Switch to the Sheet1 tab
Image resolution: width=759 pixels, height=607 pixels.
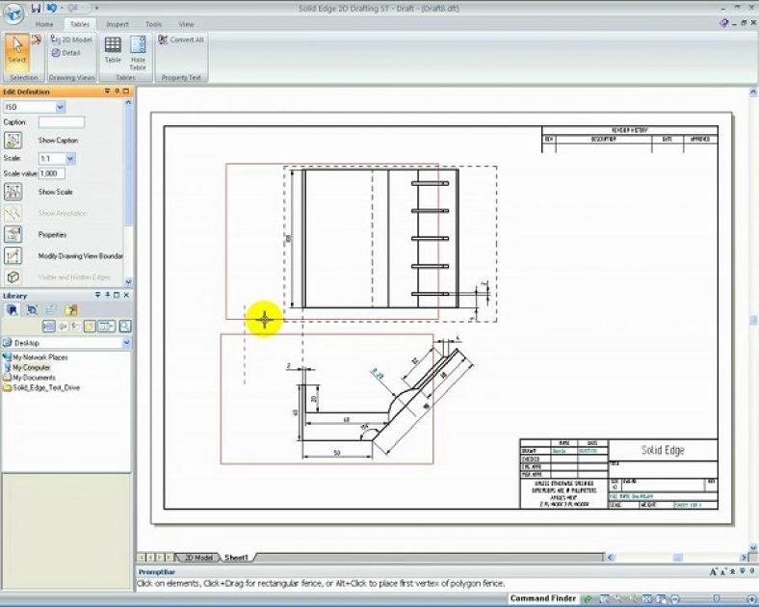(236, 558)
